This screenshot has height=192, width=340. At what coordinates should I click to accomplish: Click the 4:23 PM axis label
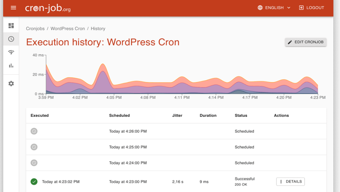(x=318, y=97)
